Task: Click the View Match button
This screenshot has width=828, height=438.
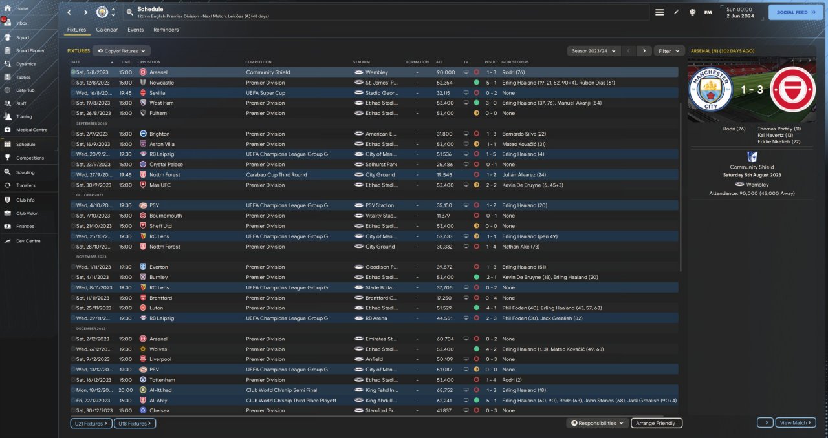Action: tap(796, 422)
